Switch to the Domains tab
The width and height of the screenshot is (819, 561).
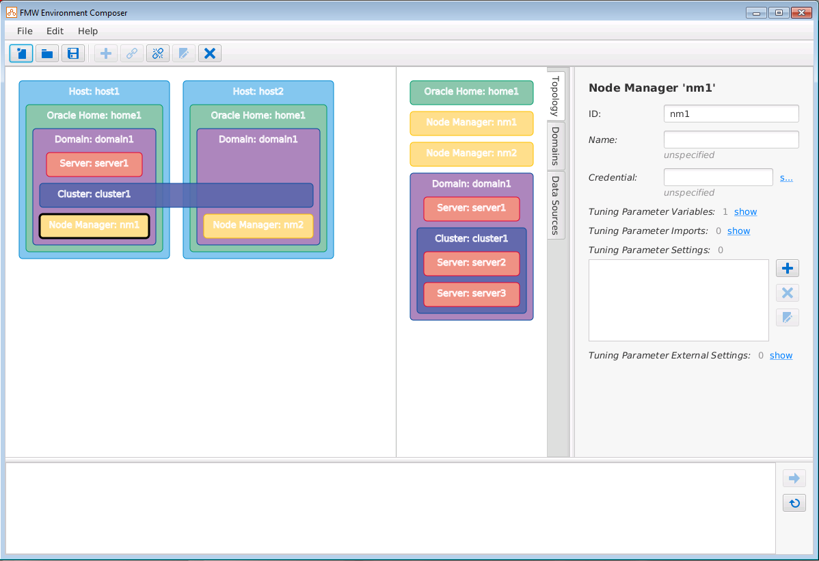(555, 146)
